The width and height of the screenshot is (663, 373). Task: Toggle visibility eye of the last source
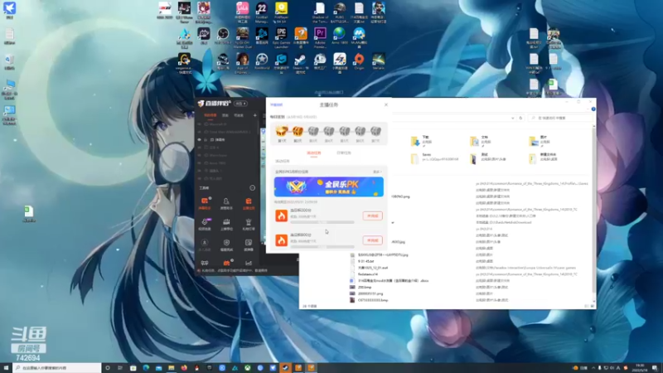pyautogui.click(x=200, y=178)
